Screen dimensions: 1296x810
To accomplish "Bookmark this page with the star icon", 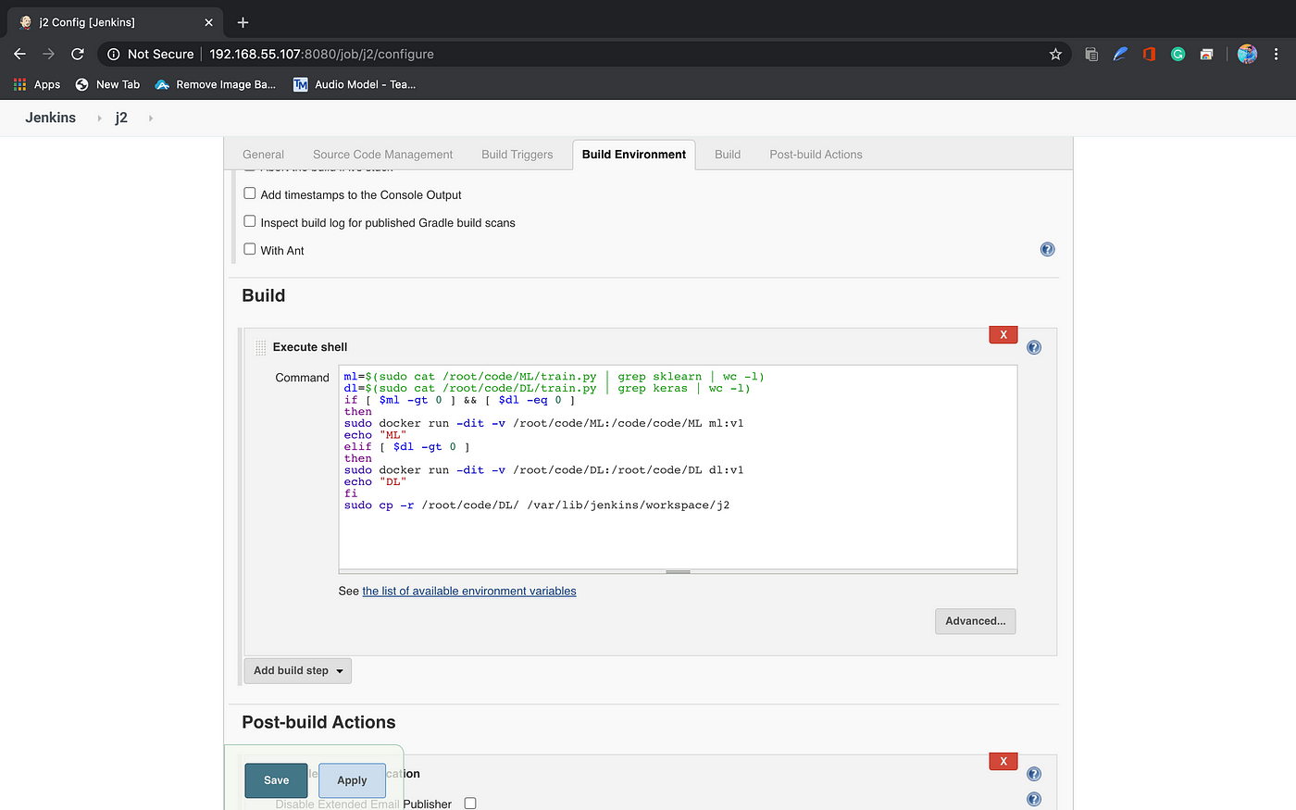I will [1055, 54].
